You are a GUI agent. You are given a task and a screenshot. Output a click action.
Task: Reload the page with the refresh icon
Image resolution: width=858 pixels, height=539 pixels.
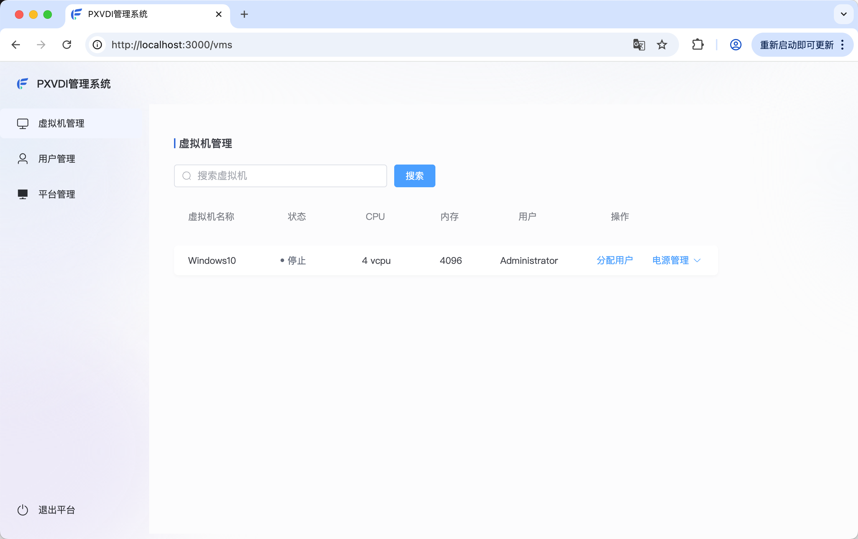pos(67,45)
